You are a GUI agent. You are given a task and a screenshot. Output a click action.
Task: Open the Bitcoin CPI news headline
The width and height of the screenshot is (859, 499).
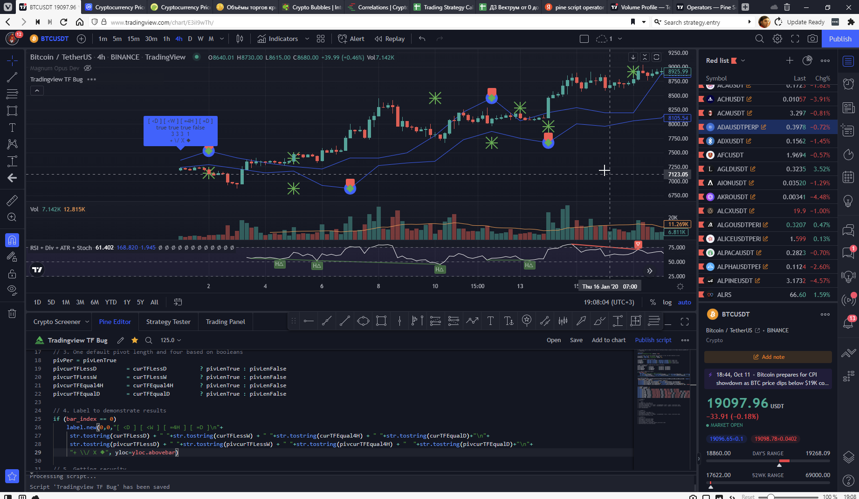coord(768,379)
